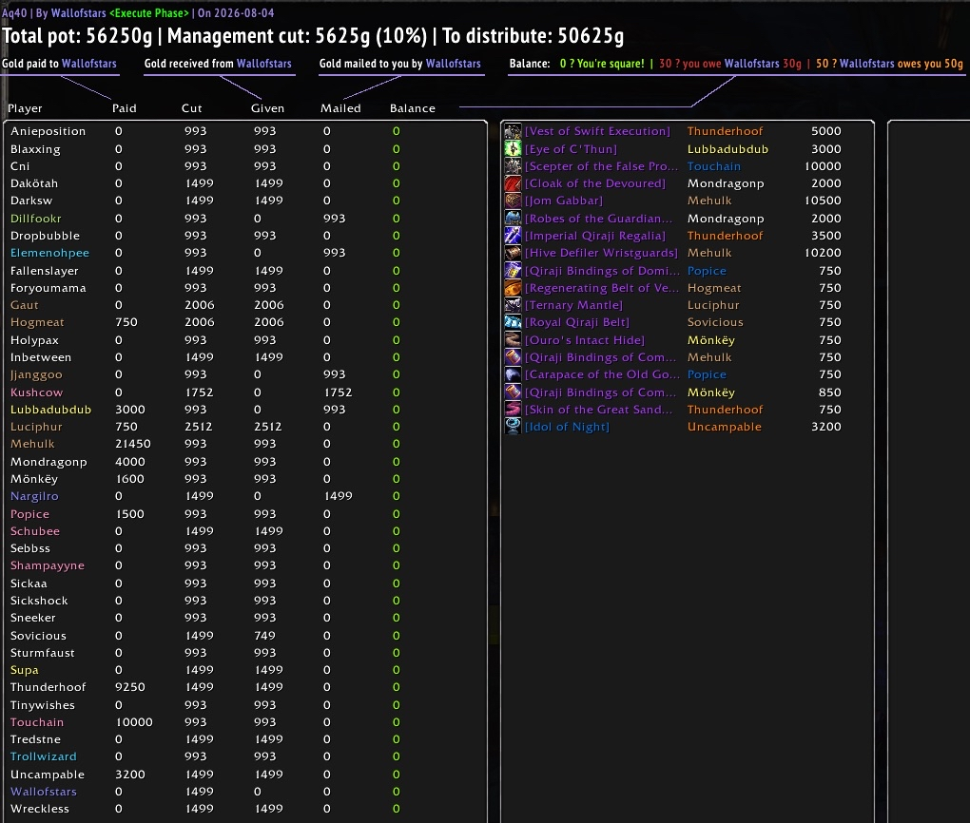This screenshot has width=970, height=823.
Task: Click 'Gold received from Wallofstars' legend
Action: coord(218,64)
